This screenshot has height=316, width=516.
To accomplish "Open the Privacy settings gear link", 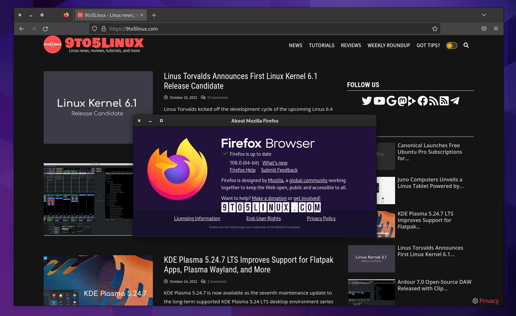I will pyautogui.click(x=486, y=301).
